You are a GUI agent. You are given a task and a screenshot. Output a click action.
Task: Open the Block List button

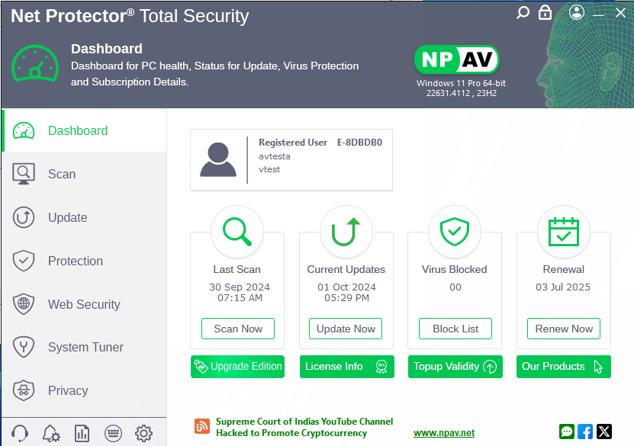click(x=455, y=329)
